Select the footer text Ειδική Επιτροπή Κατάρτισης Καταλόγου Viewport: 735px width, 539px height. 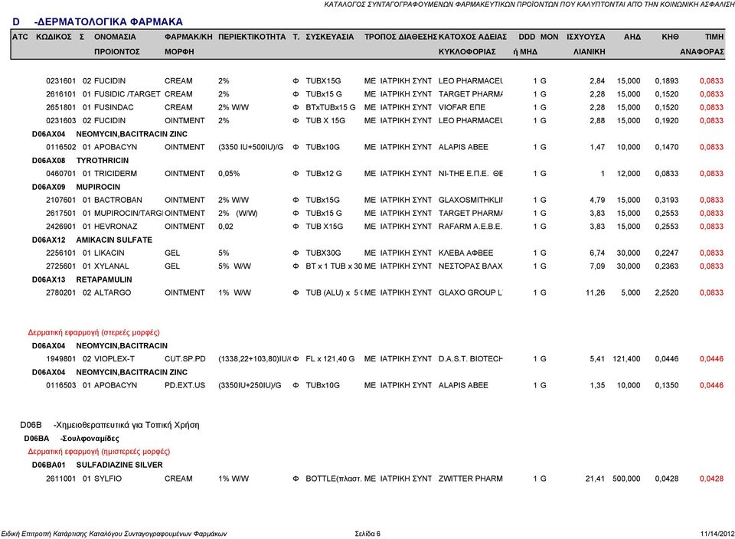[114, 534]
